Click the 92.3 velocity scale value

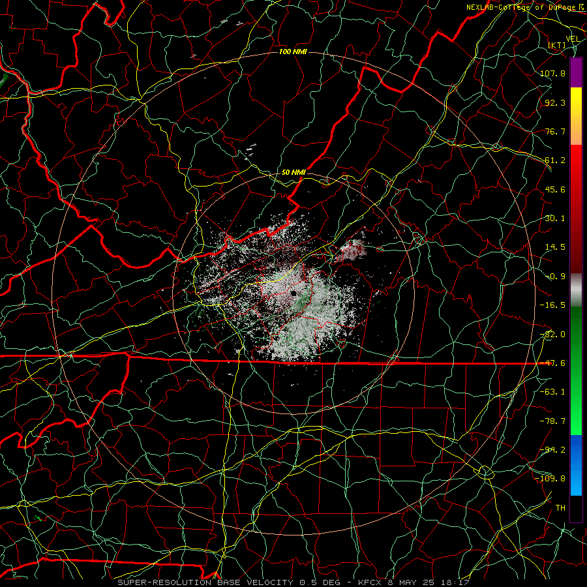tap(555, 102)
